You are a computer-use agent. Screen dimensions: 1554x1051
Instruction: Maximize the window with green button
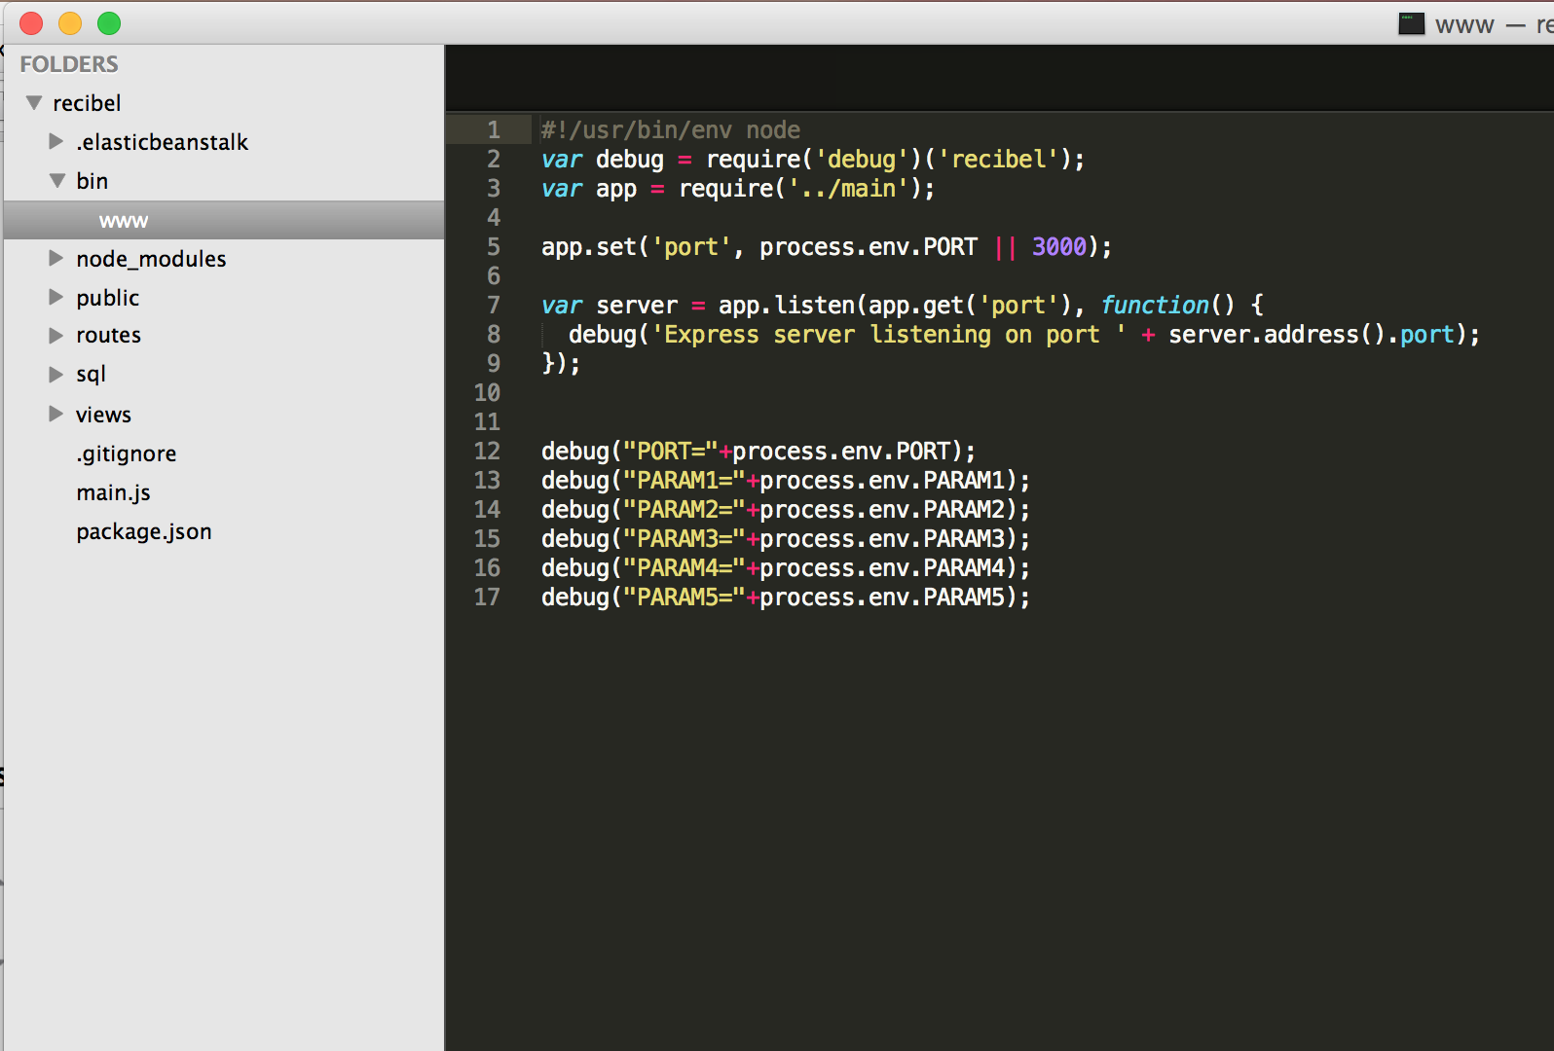click(109, 23)
